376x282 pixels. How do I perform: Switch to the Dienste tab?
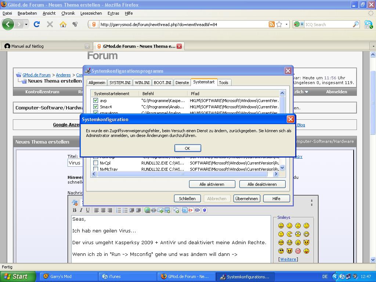[182, 83]
